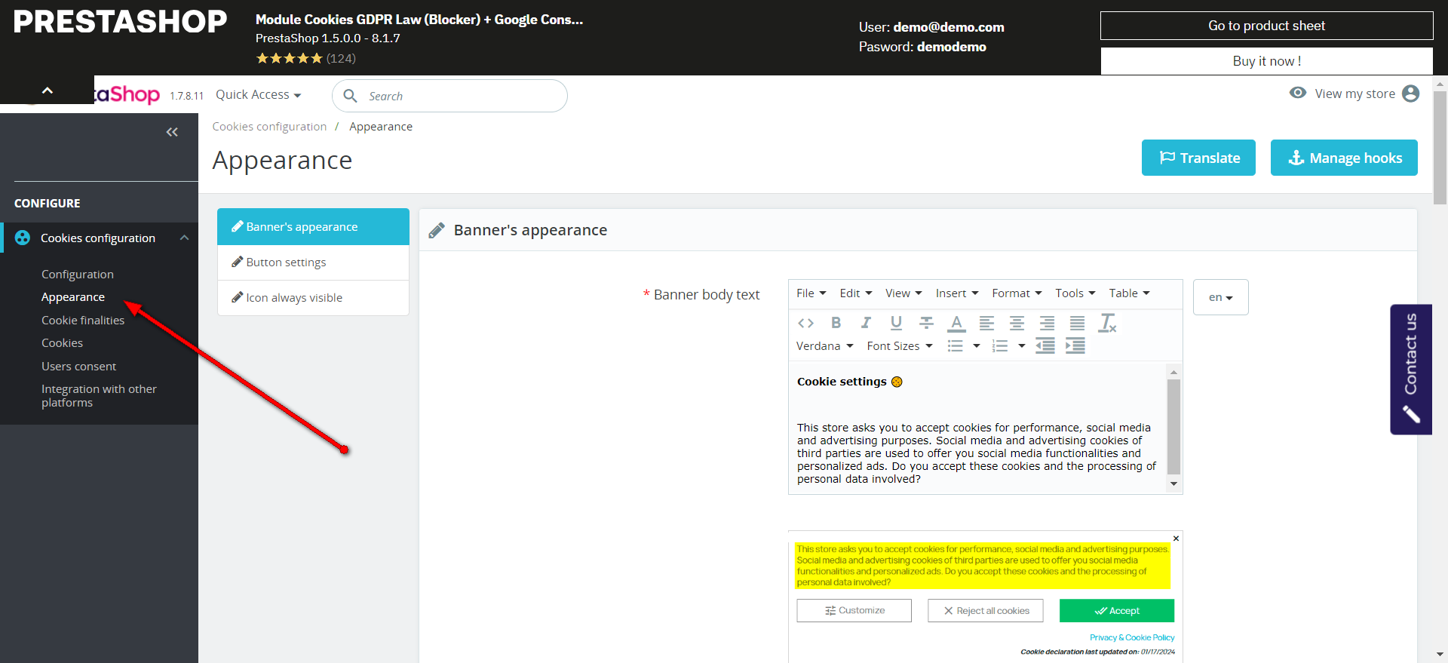Viewport: 1448px width, 663px height.
Task: Collapse the Cookies configuration submenu
Action: coord(185,238)
